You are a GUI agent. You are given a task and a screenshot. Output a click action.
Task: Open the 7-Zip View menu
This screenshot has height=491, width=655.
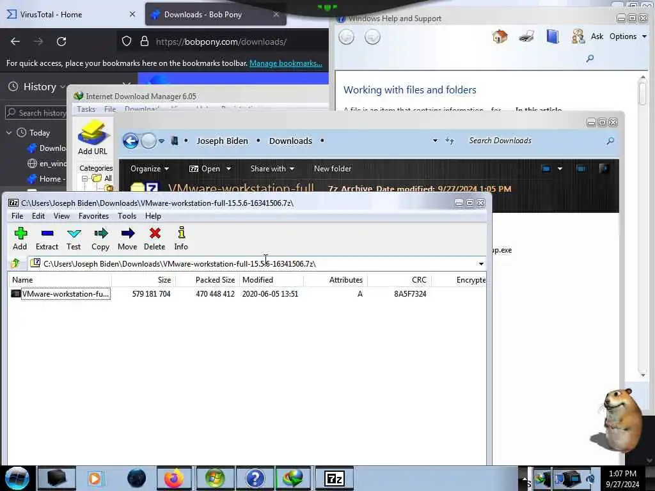[x=61, y=216]
